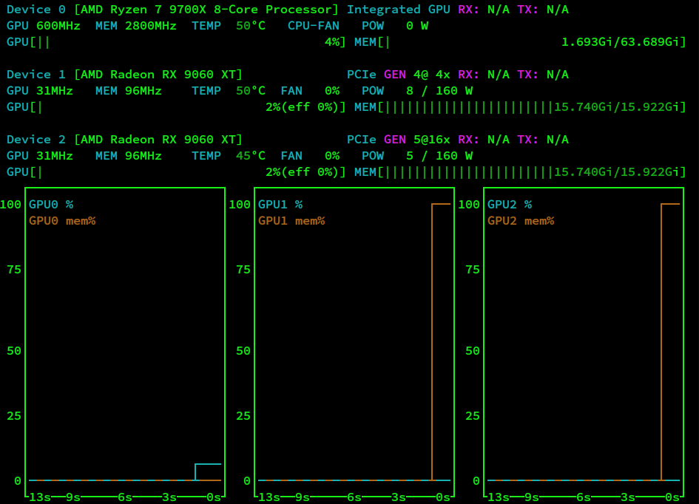
Task: Click the 'GPU1 mem%' legend label
Action: (x=291, y=221)
